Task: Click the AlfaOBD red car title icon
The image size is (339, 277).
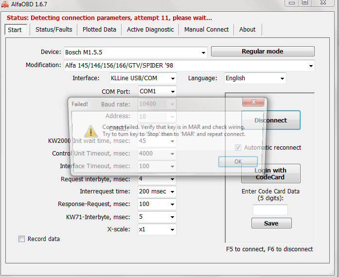Action: click(5, 4)
